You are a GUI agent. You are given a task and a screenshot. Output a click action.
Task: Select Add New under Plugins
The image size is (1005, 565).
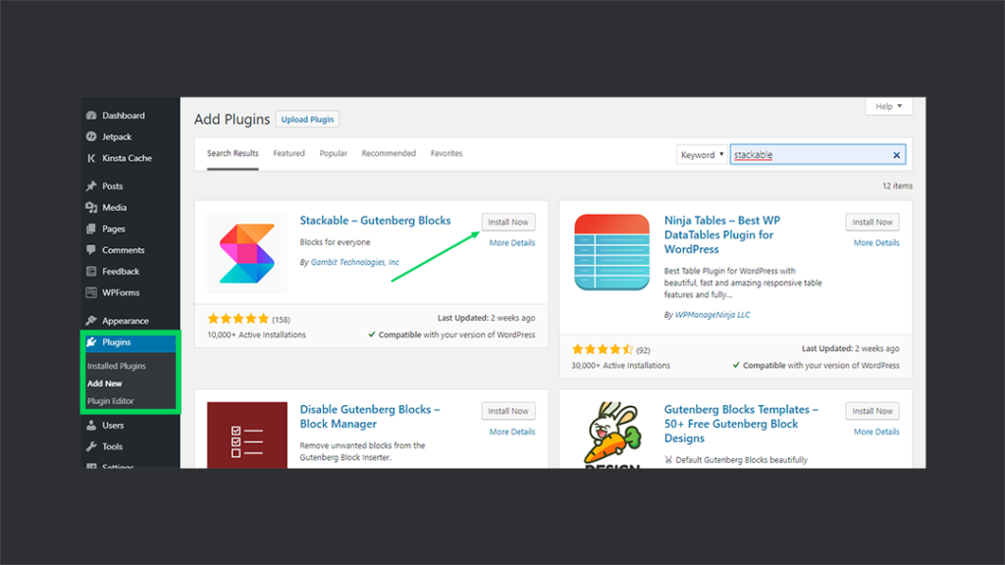coord(110,383)
